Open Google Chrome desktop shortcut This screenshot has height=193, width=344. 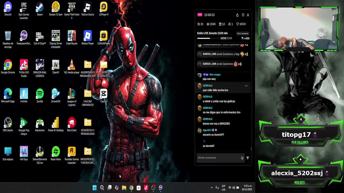tap(8, 67)
